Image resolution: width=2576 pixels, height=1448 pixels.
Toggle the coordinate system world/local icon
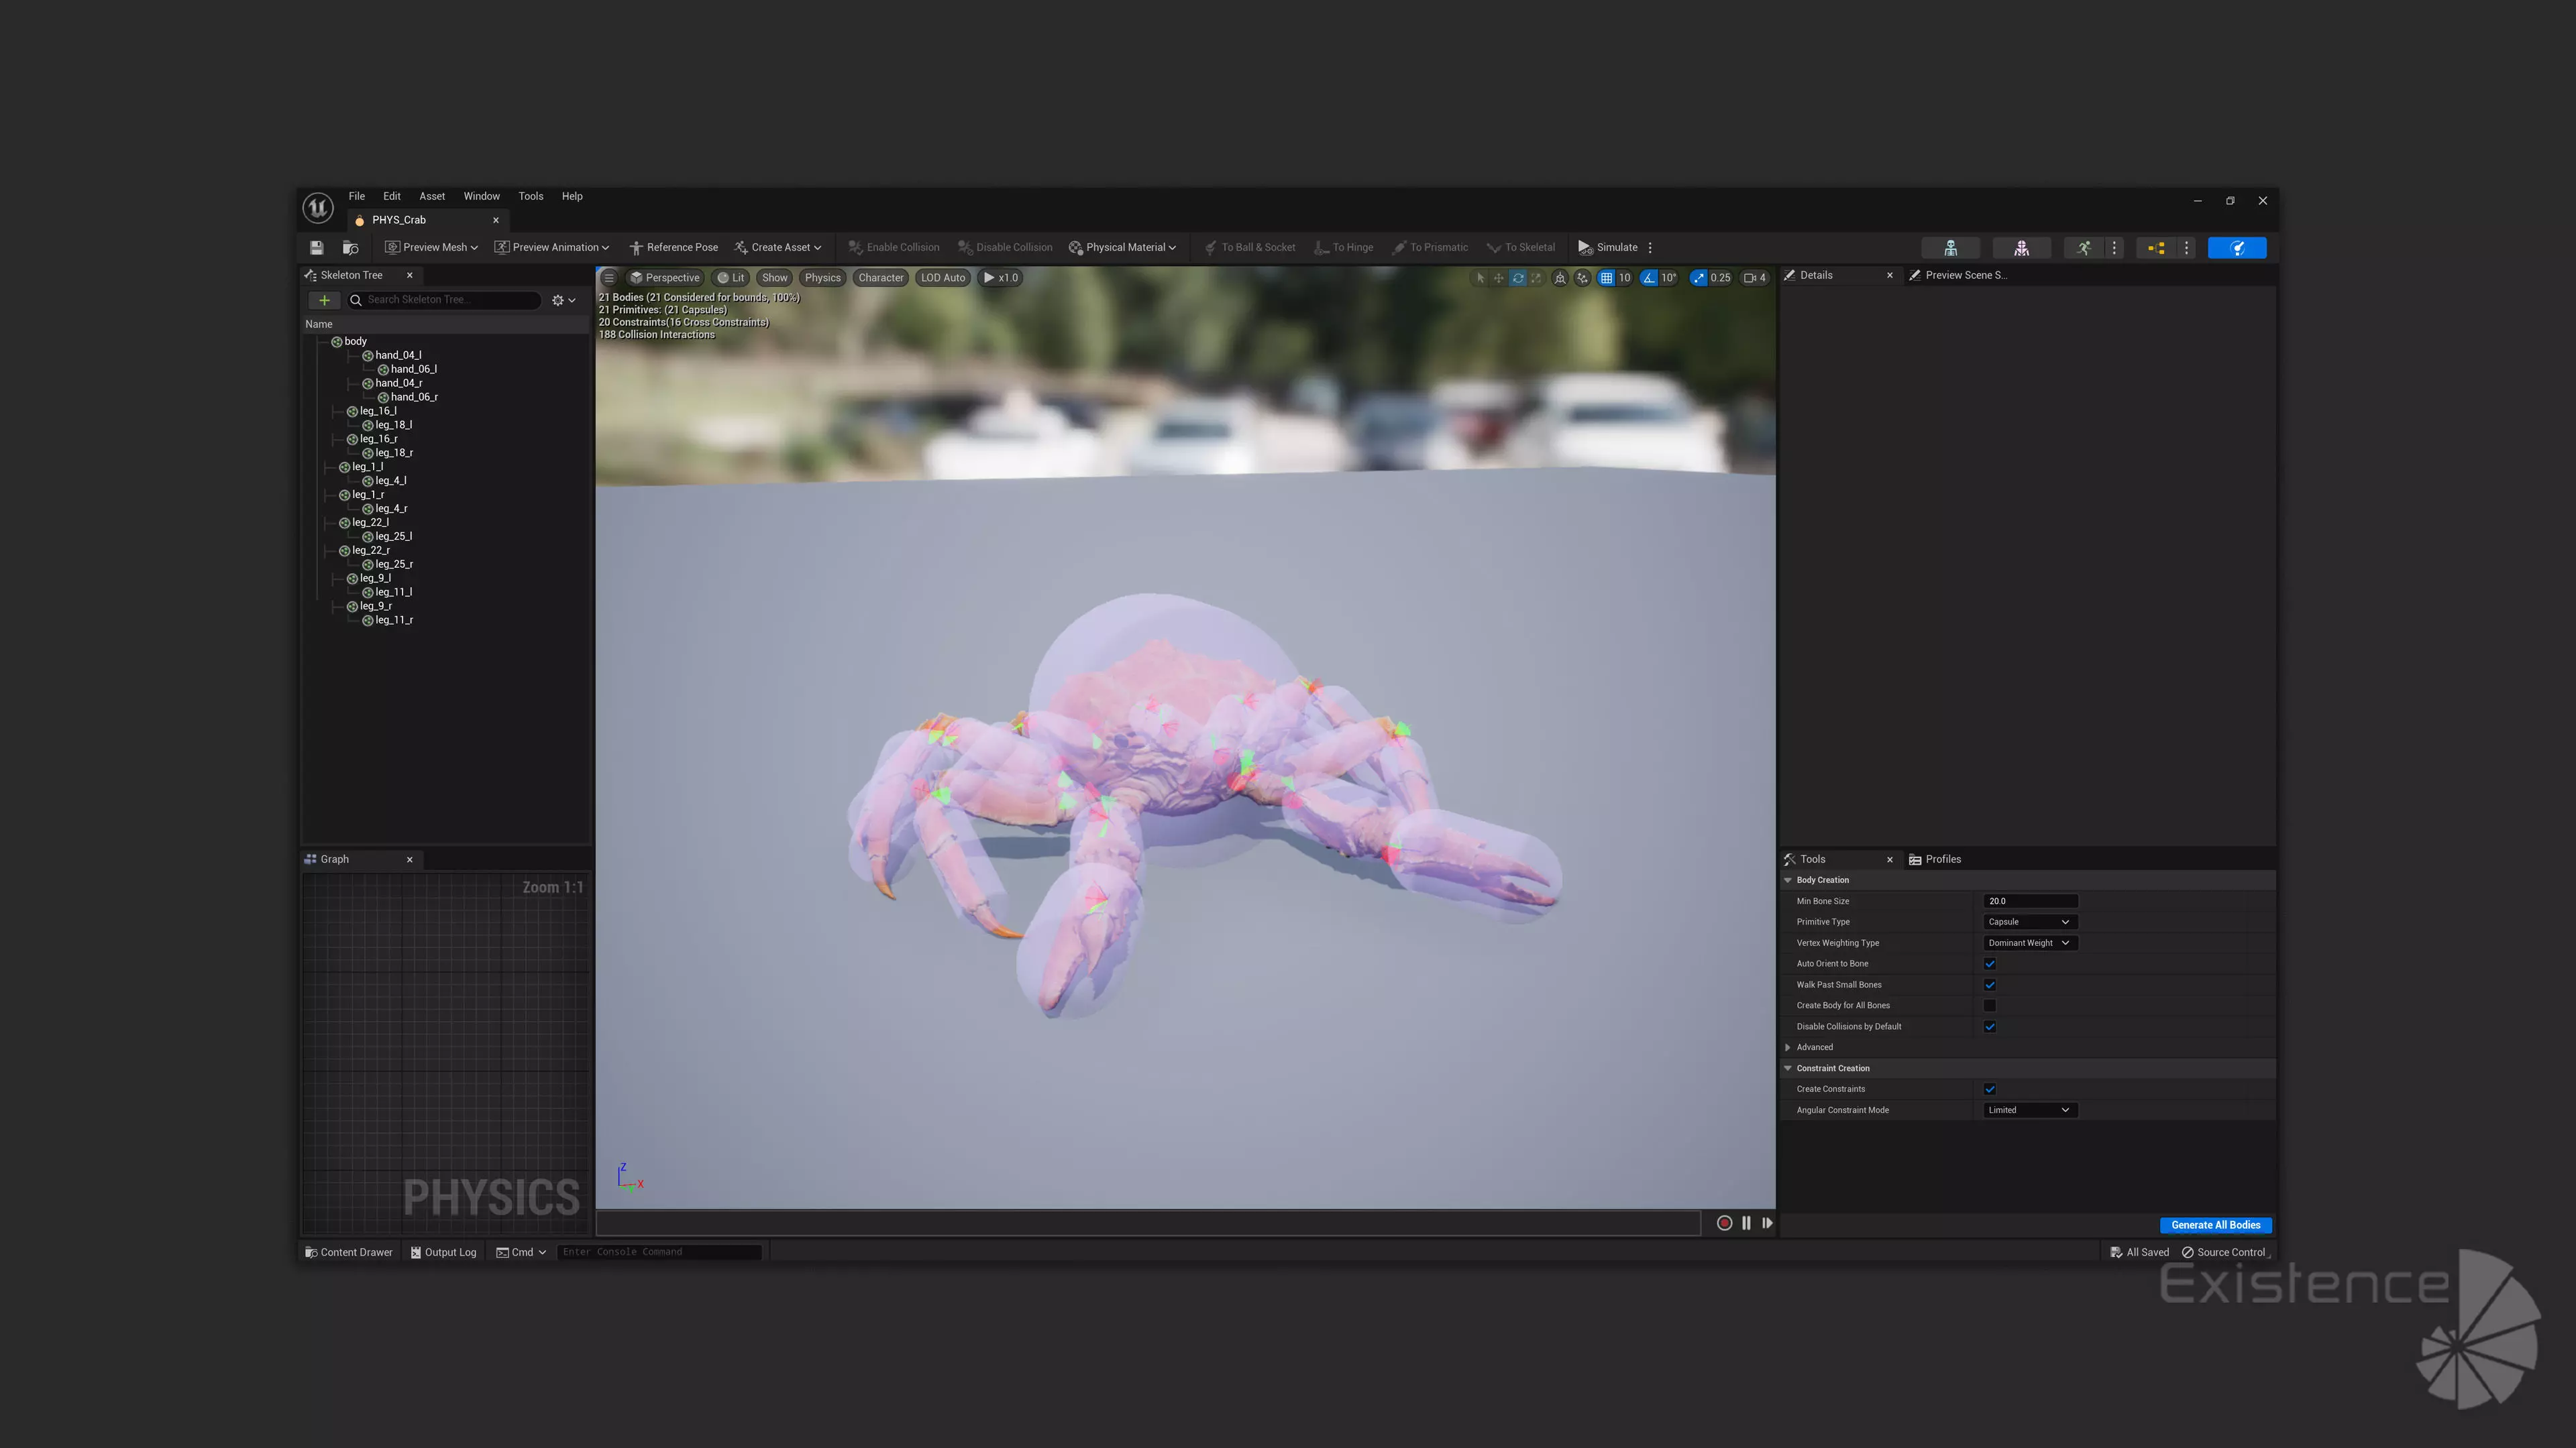[x=1560, y=278]
